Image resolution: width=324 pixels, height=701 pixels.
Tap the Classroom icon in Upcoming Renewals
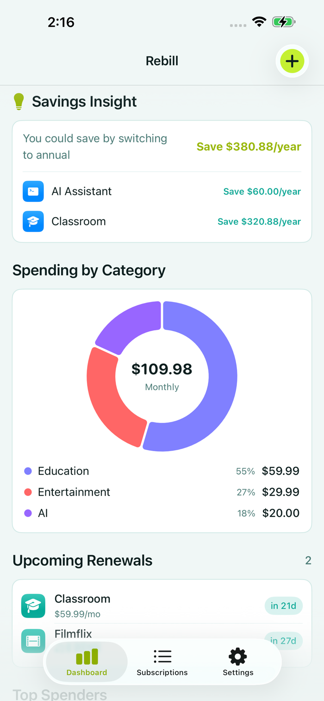[x=33, y=606]
